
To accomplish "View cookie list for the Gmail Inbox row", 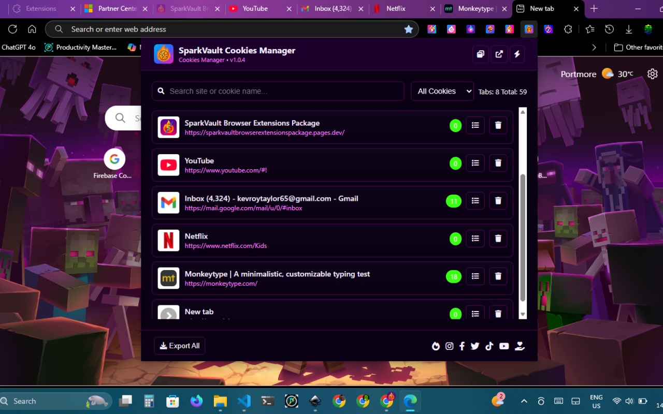I will 475,201.
